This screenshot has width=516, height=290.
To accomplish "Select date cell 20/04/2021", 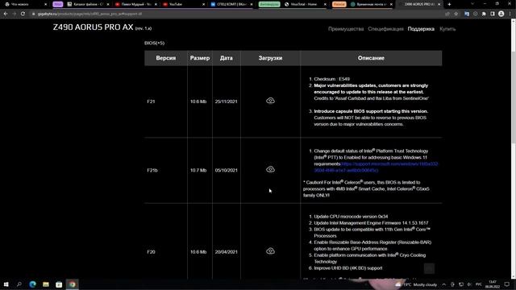I will coord(226,252).
